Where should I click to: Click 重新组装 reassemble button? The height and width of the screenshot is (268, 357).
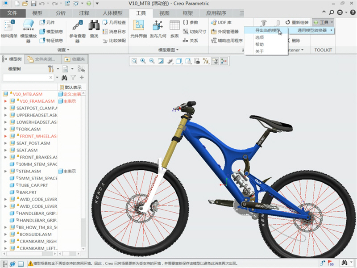click(297, 22)
